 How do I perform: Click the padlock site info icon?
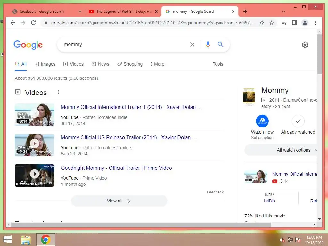click(46, 23)
